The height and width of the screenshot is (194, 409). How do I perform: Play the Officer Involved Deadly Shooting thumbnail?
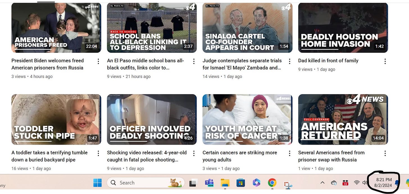[x=152, y=119]
